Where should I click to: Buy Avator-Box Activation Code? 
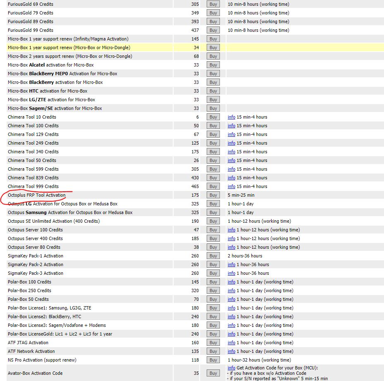click(213, 373)
